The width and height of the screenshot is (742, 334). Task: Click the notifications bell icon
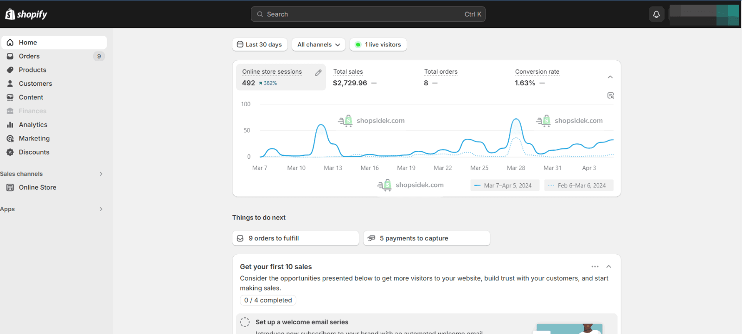point(656,14)
